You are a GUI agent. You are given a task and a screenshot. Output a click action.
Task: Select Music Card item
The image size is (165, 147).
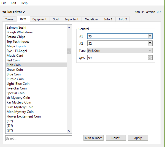pyautogui.click(x=36, y=56)
